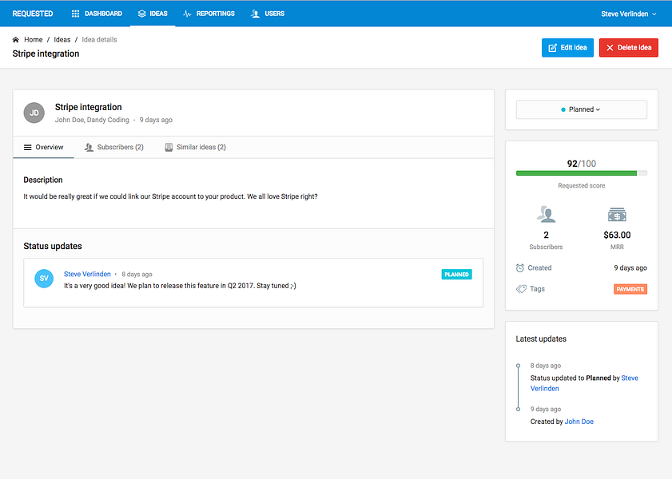Click author text John Doe, Dandy Coding
The height and width of the screenshot is (479, 672).
pos(92,120)
